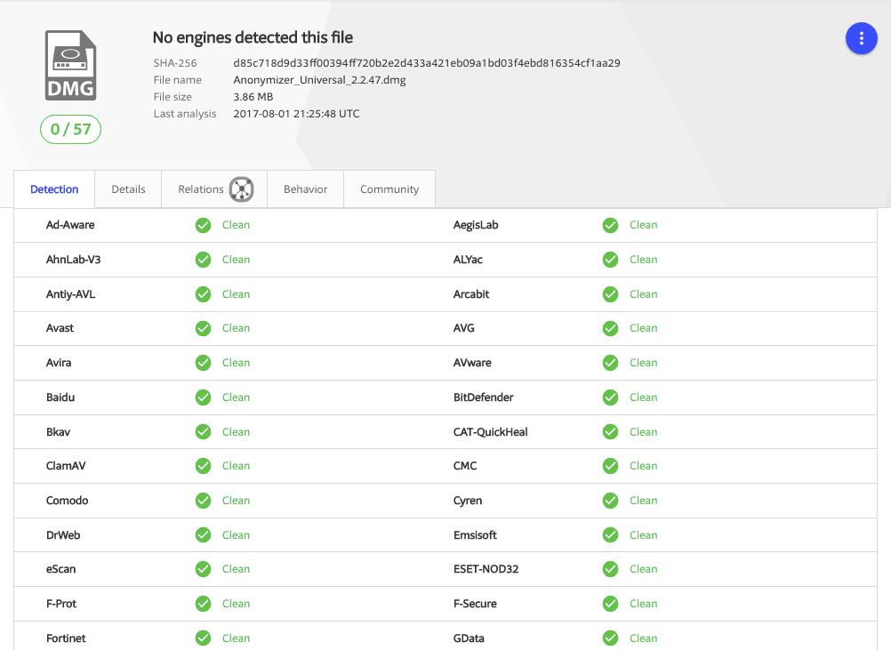Click the Clean result for Bkav
This screenshot has height=650, width=891.
pos(236,432)
